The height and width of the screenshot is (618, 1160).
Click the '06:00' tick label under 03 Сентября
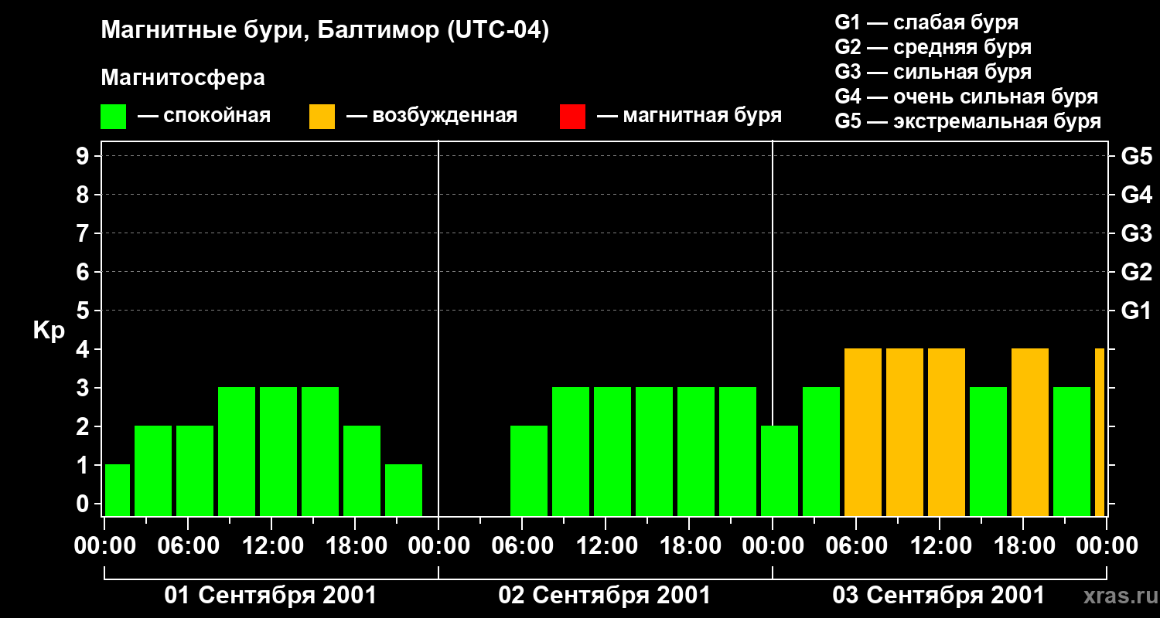pos(856,546)
